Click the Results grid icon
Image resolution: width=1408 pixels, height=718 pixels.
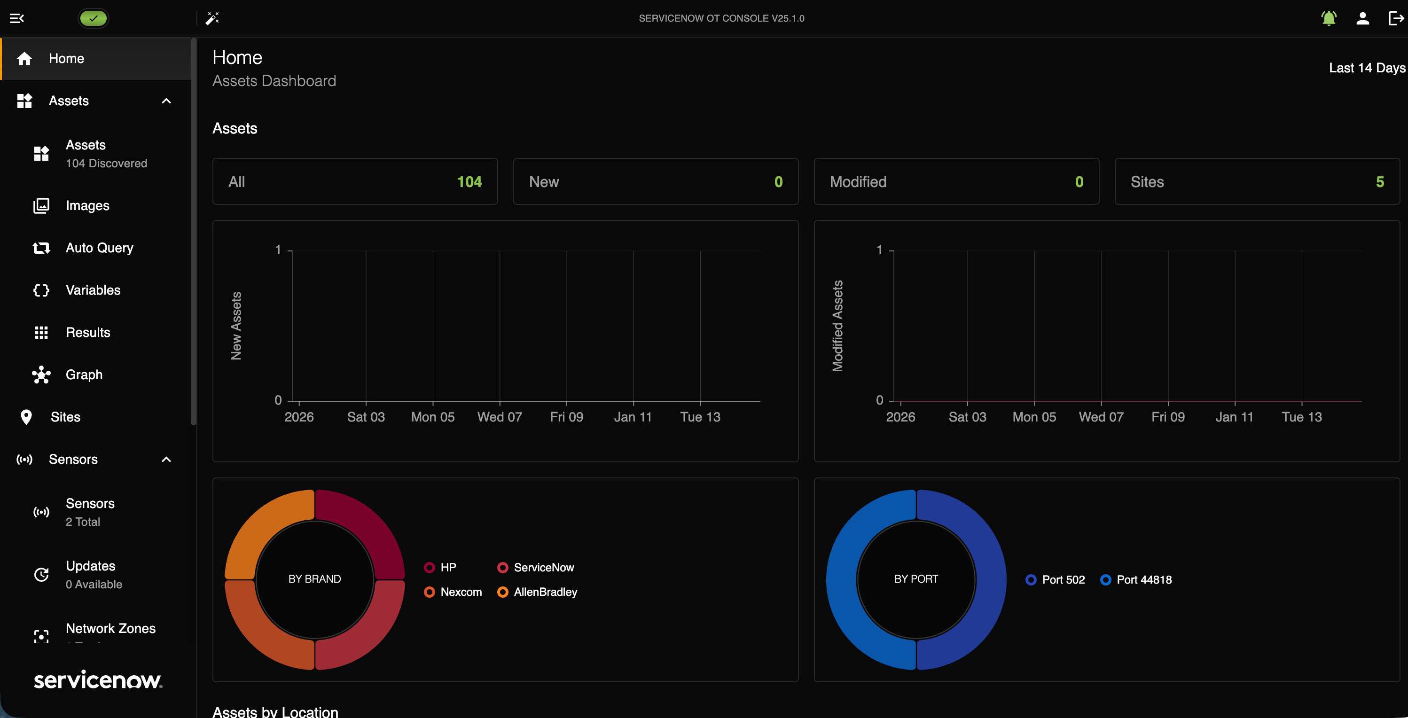[x=41, y=332]
